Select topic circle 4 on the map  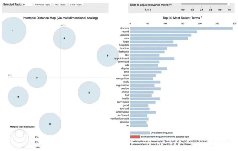point(64,38)
